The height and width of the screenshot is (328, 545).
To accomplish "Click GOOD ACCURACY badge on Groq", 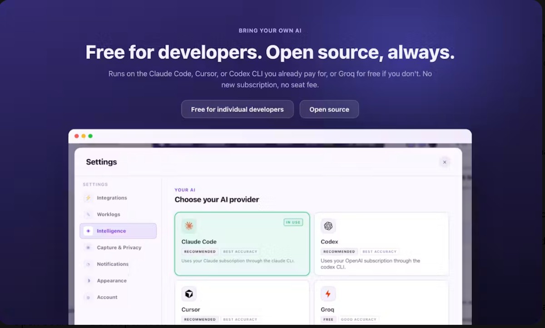I will [359, 319].
